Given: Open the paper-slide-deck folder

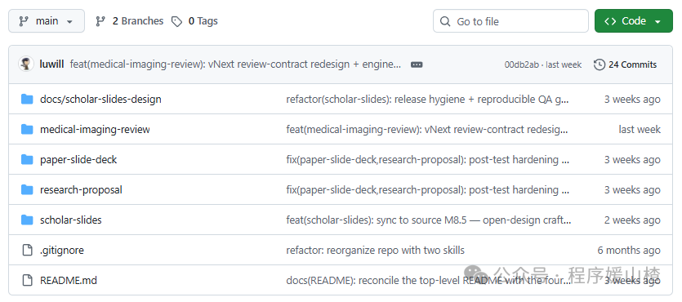Looking at the screenshot, I should (x=78, y=159).
